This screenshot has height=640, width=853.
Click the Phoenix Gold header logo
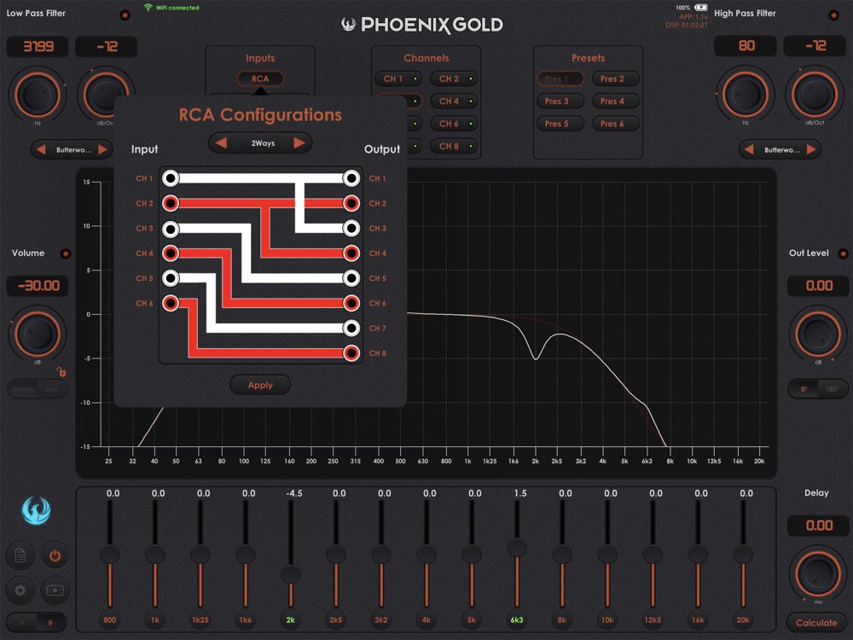pos(422,25)
